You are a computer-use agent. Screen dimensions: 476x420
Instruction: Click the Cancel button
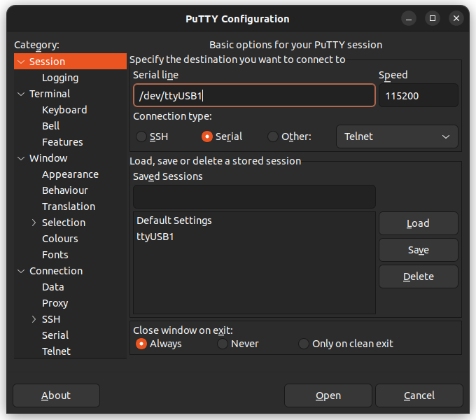tap(419, 395)
